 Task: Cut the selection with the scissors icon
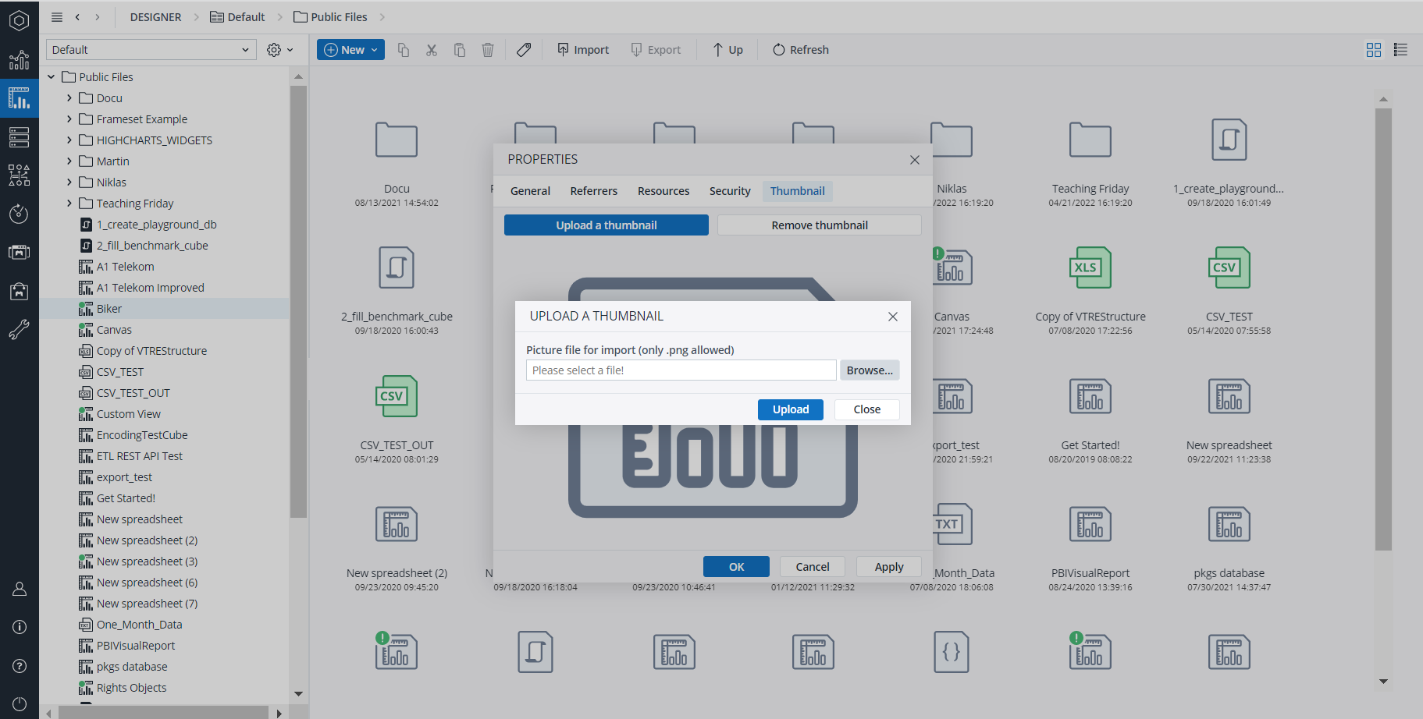coord(432,49)
